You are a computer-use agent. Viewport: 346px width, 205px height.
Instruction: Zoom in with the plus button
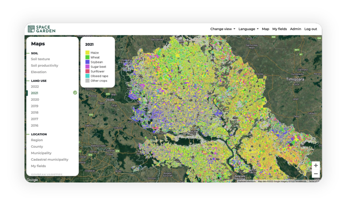coord(316,165)
